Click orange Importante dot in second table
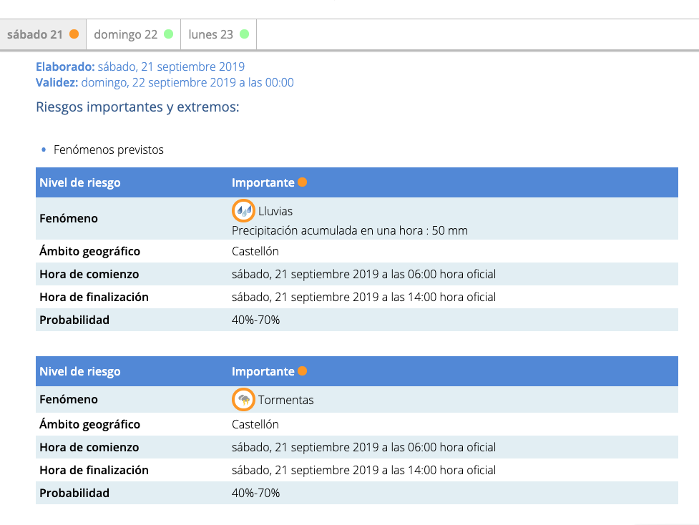The image size is (699, 525). point(302,371)
